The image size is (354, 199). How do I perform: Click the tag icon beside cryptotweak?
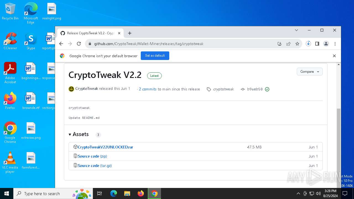[209, 89]
